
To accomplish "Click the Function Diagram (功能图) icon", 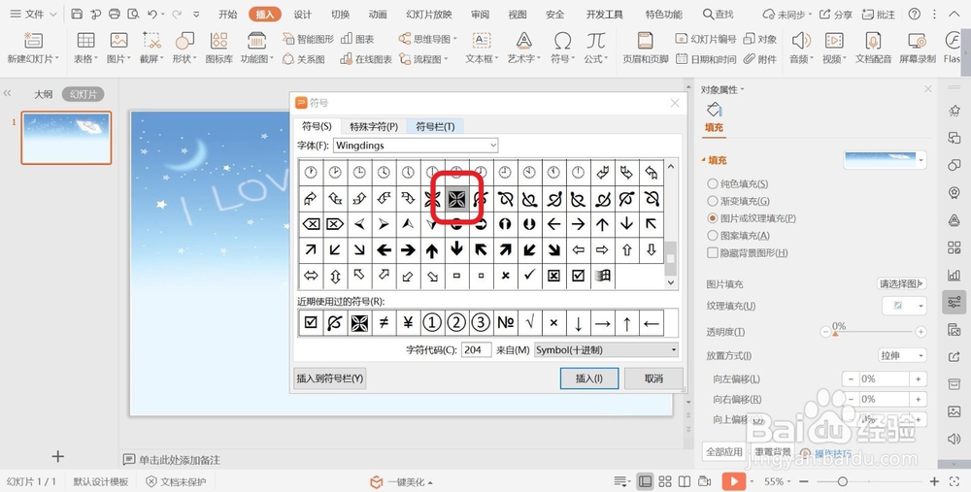I will coord(256,41).
